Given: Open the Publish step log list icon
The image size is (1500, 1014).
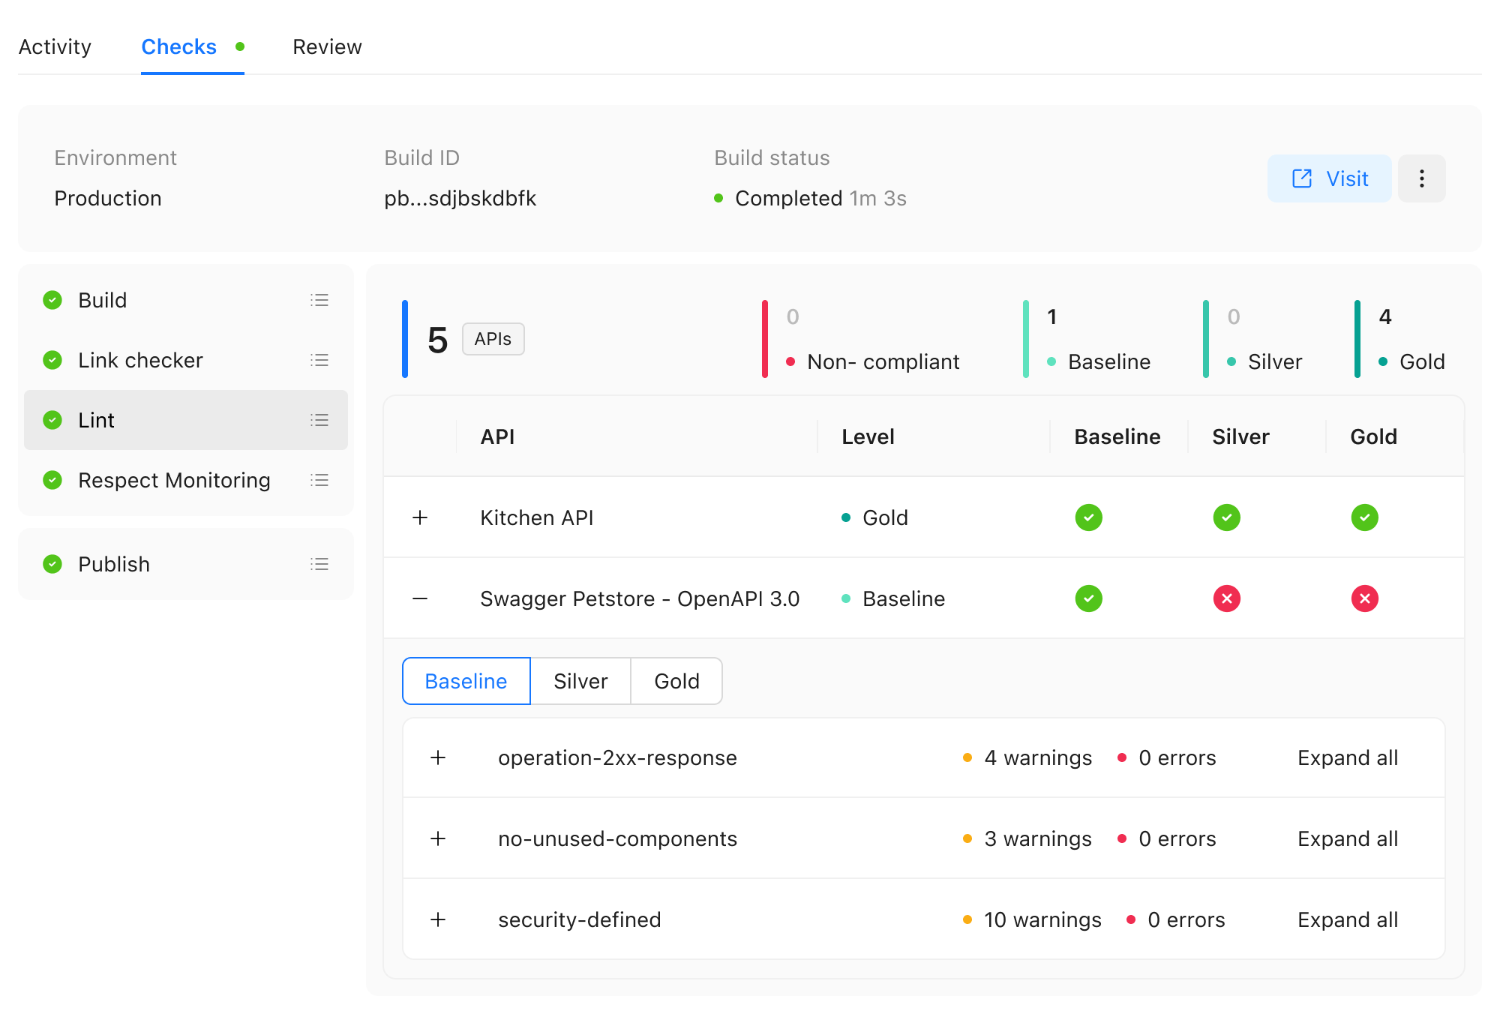Looking at the screenshot, I should [x=319, y=564].
